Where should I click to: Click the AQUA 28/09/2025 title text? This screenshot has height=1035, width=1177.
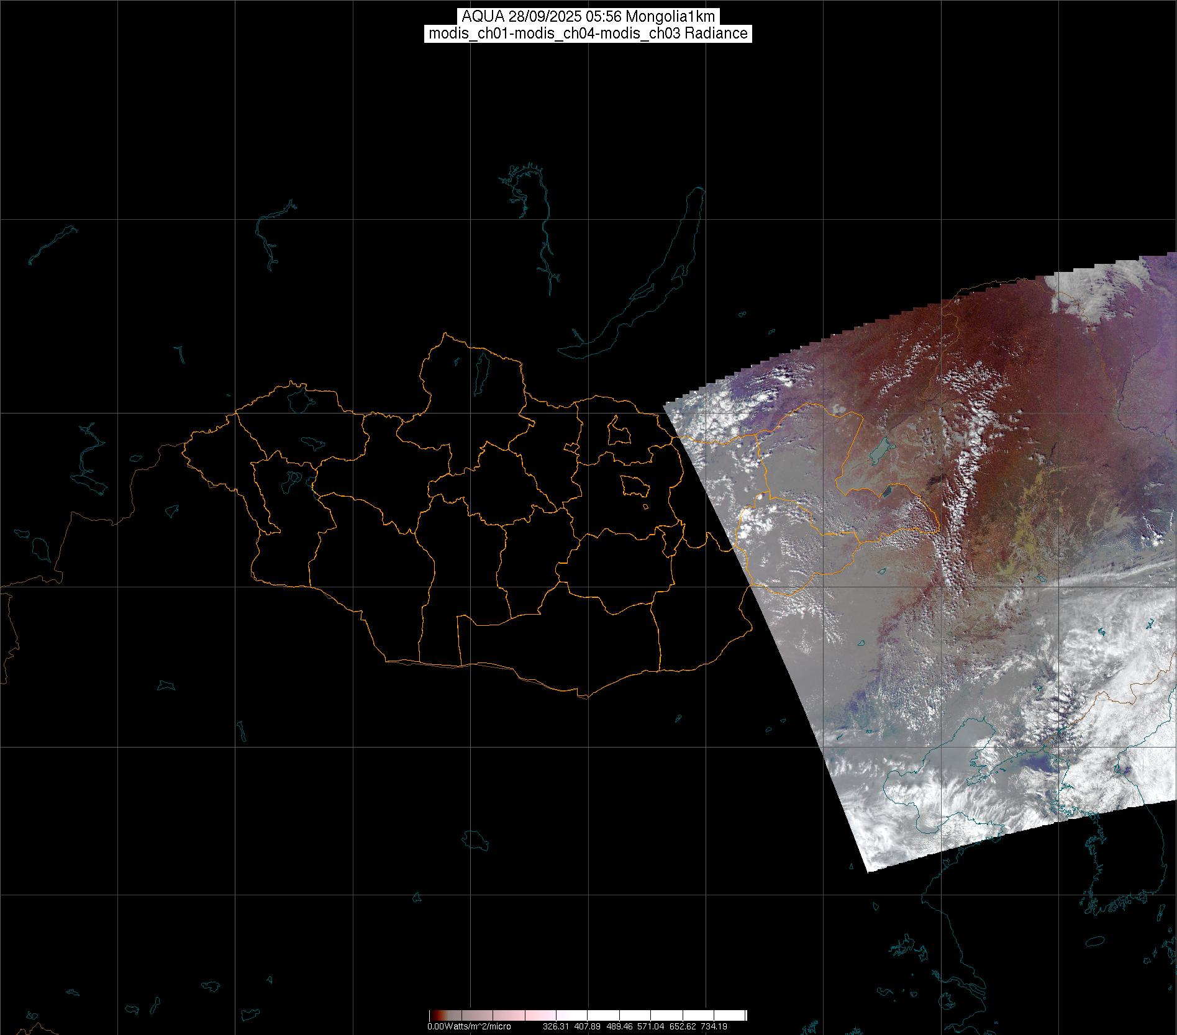588,17
